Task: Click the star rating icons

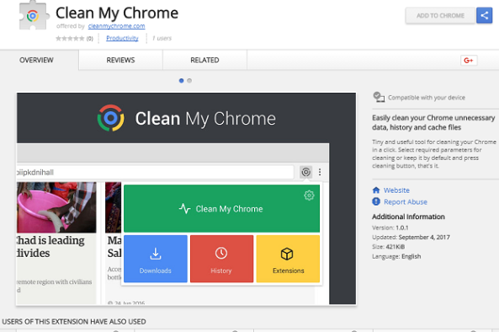Action: pos(70,39)
